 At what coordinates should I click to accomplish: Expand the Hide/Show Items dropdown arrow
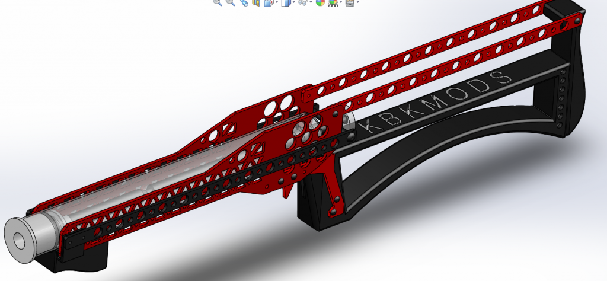tap(311, 2)
